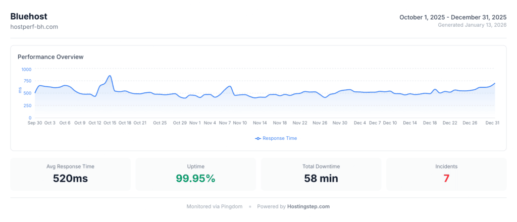Toggle the Response Time legend marker
Viewport: 517px width, 222px height.
pos(258,138)
